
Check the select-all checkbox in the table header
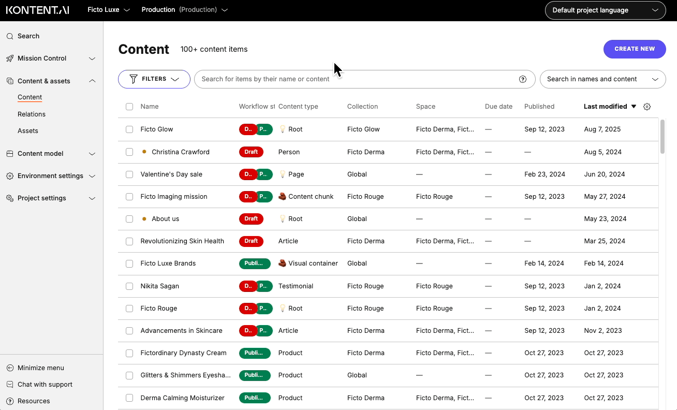click(x=129, y=106)
